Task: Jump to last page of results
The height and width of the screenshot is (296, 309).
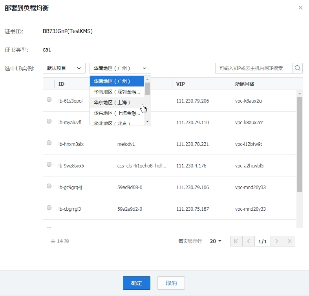Action: pyautogui.click(x=289, y=241)
